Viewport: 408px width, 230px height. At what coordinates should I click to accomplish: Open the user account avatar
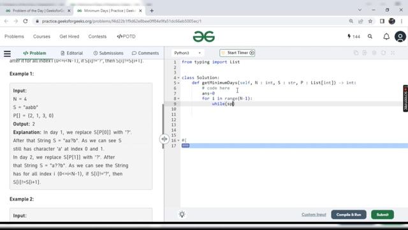[x=400, y=36]
